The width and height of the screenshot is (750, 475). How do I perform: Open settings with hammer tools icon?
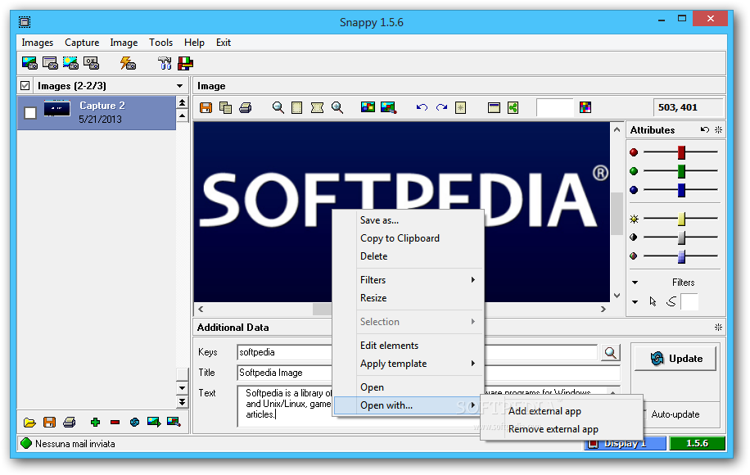point(165,63)
